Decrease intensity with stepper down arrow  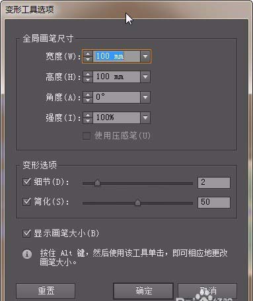point(88,121)
